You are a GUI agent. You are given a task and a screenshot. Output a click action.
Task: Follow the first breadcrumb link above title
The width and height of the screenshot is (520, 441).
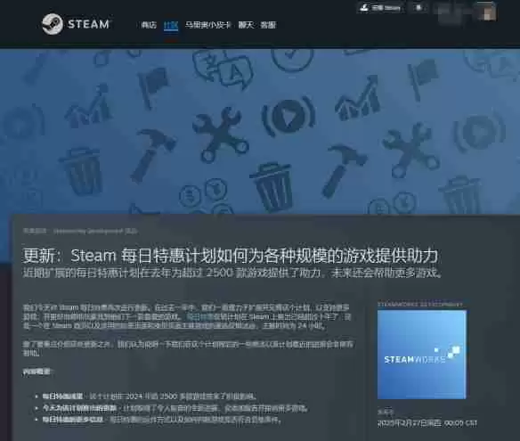[35, 231]
